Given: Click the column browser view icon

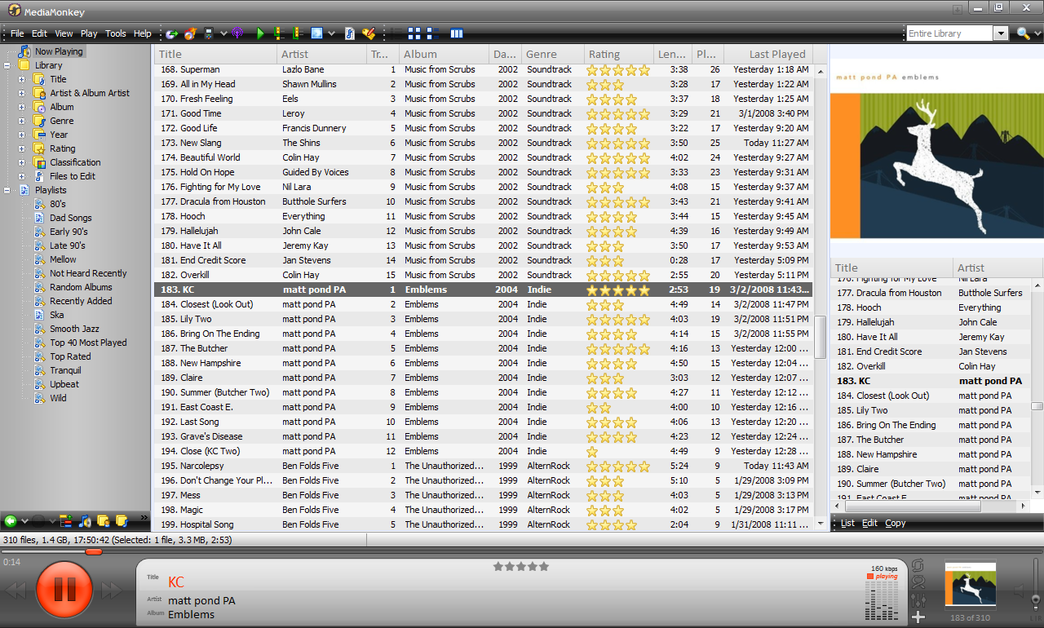Looking at the screenshot, I should tap(457, 33).
